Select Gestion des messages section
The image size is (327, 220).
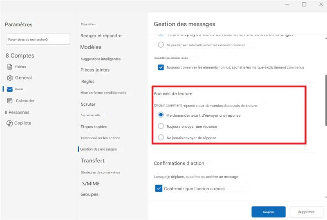tap(98, 149)
